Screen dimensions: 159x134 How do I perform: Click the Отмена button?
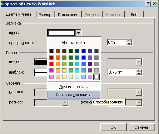tap(141, 127)
